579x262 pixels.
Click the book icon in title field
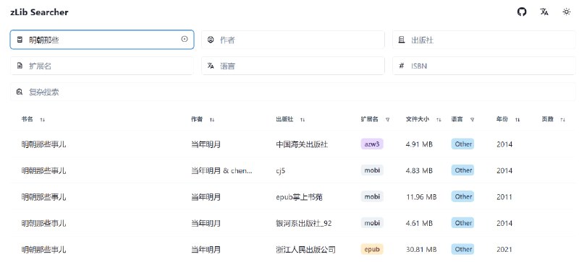20,40
